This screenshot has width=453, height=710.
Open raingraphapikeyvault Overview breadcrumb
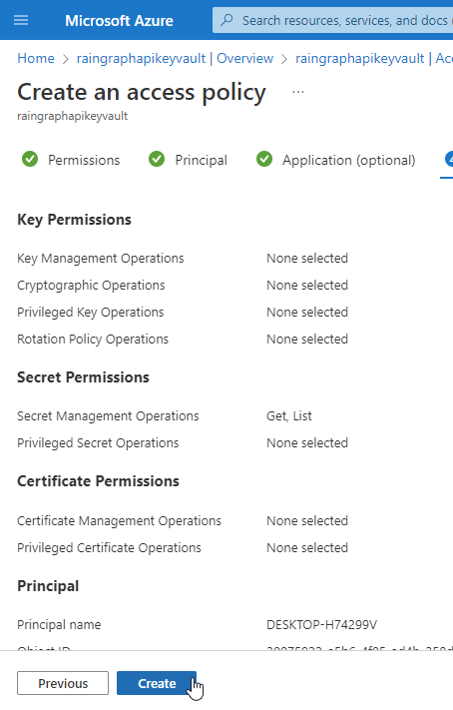coord(175,58)
